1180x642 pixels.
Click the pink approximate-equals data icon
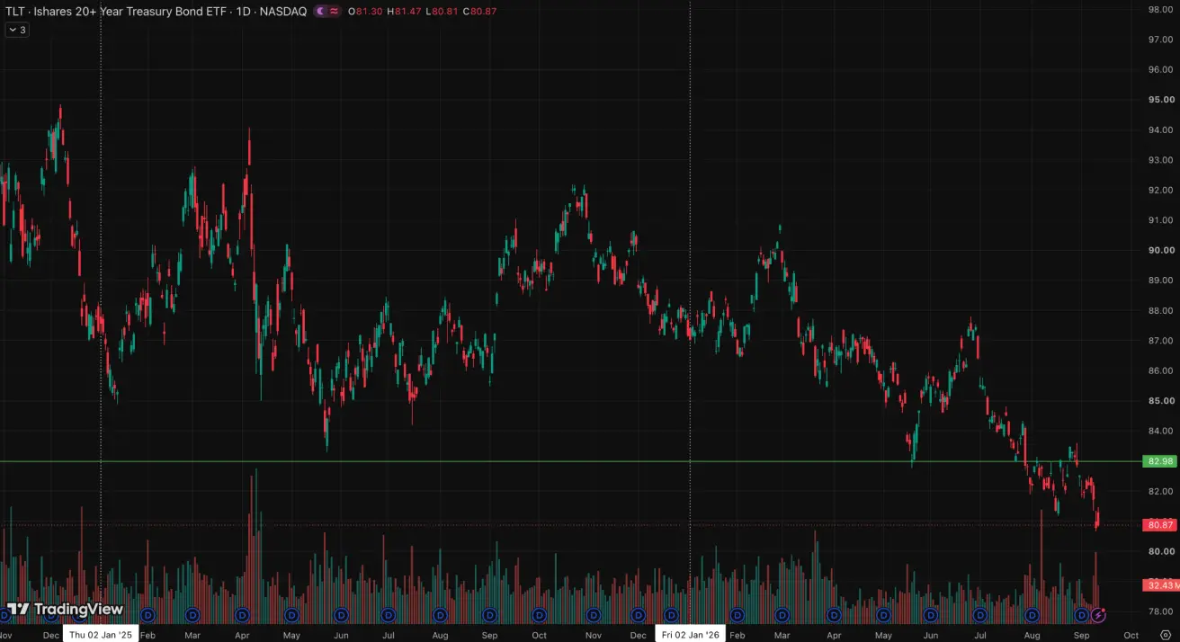[334, 11]
